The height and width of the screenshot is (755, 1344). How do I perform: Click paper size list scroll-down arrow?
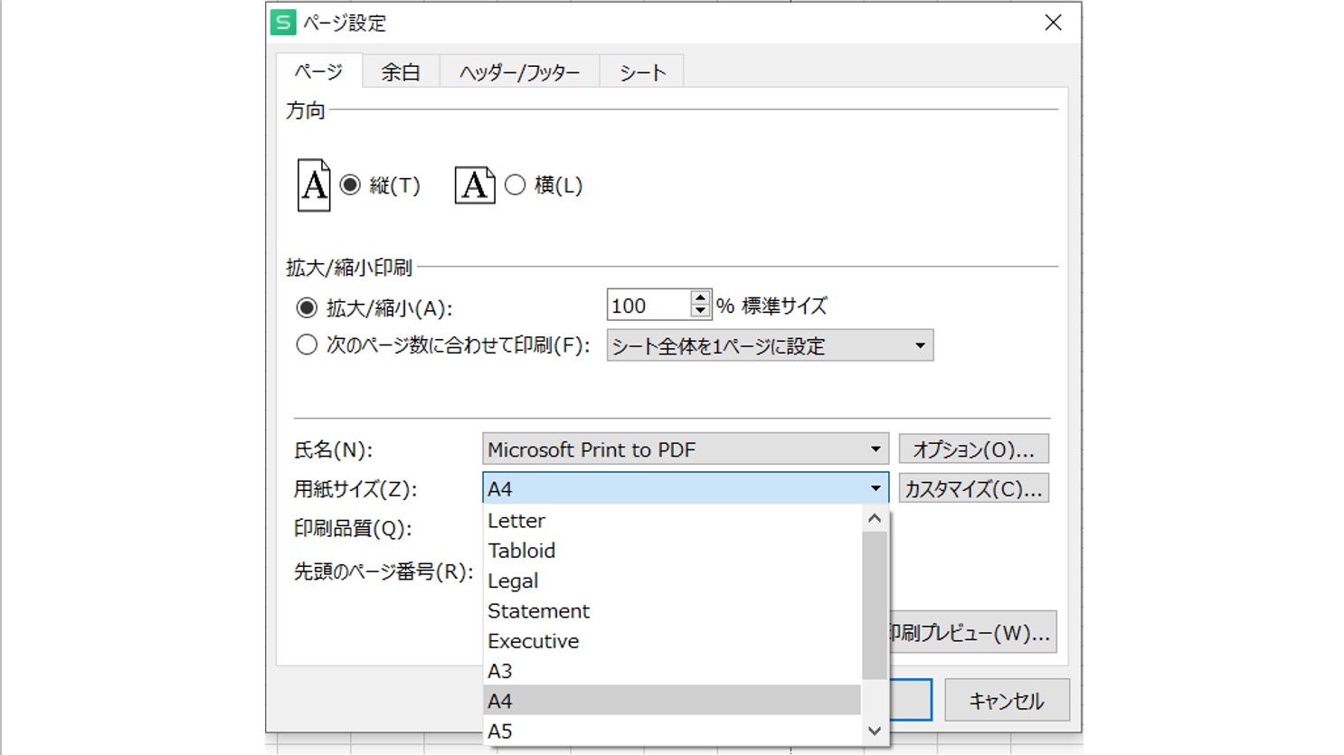pyautogui.click(x=874, y=731)
